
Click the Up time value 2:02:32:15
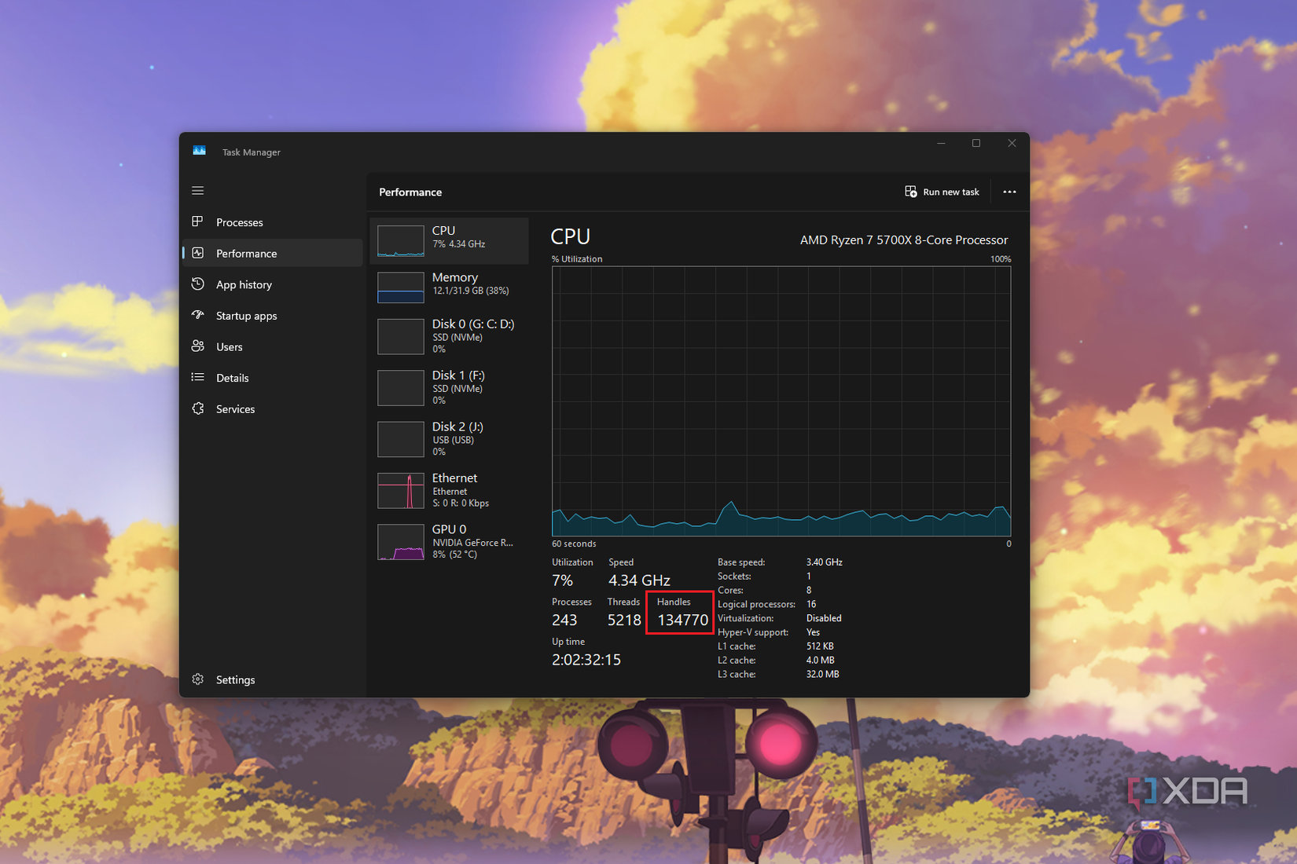(x=586, y=660)
